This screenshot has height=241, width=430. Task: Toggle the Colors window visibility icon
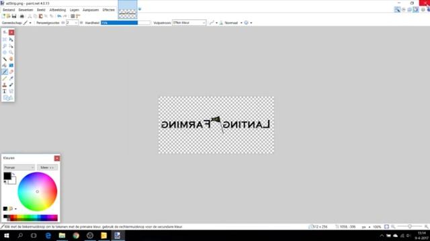pos(416,9)
